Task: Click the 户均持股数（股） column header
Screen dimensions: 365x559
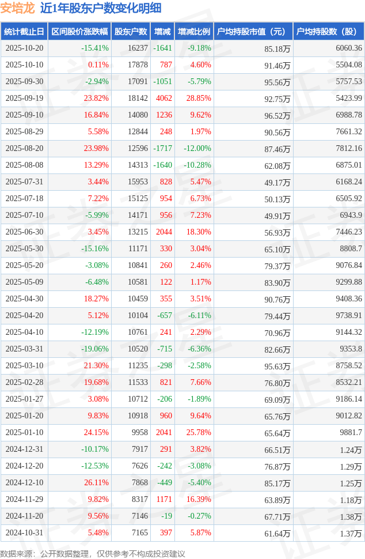Action: pyautogui.click(x=328, y=32)
